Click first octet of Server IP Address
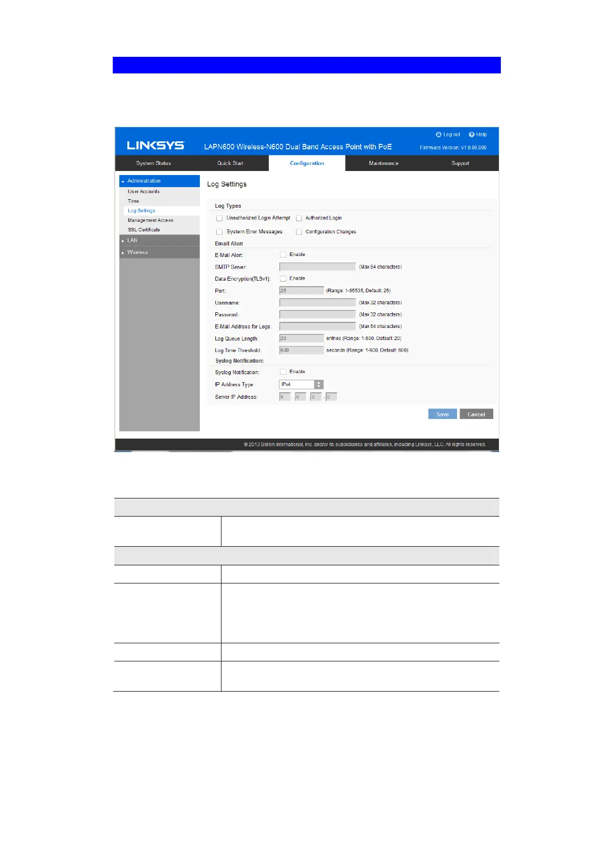The image size is (599, 847). tap(285, 397)
